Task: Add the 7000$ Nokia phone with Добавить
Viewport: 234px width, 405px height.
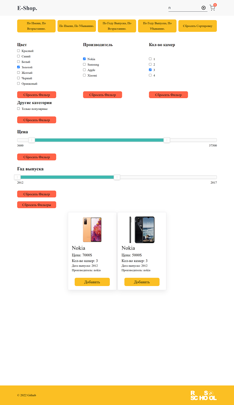Action: pos(92,282)
